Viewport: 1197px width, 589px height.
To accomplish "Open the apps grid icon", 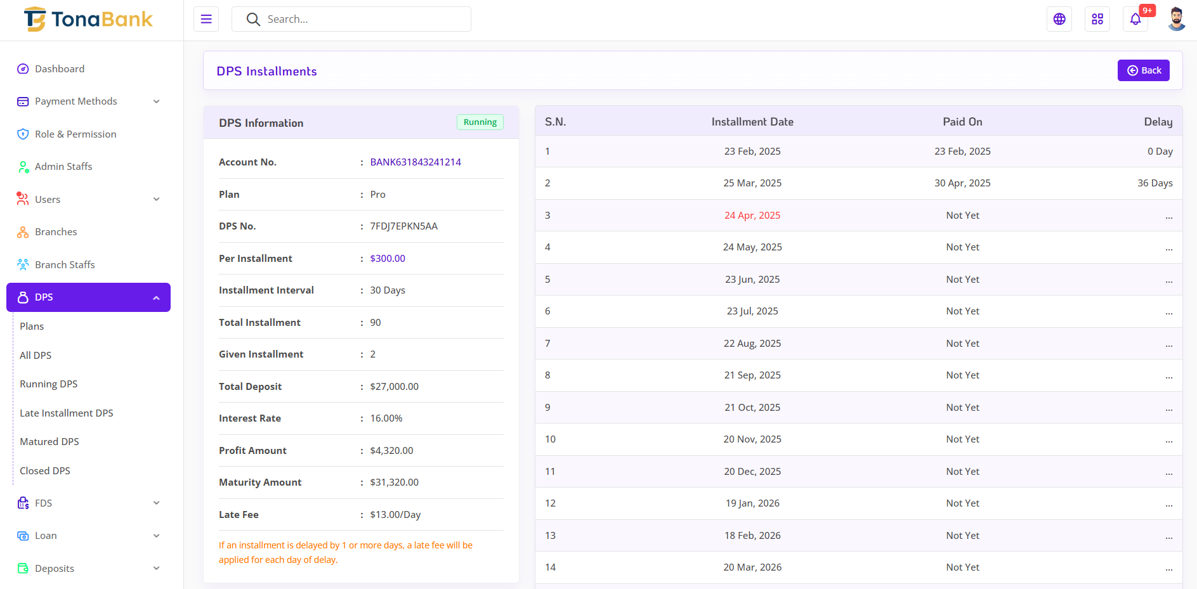I will pos(1097,19).
